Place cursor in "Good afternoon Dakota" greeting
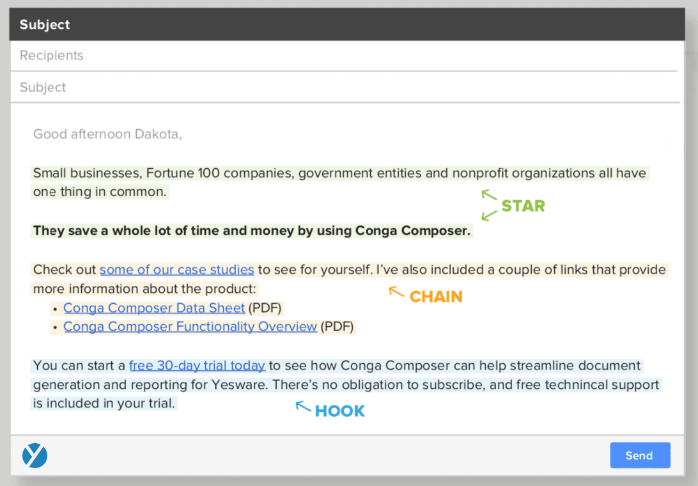The height and width of the screenshot is (486, 698). [x=107, y=134]
